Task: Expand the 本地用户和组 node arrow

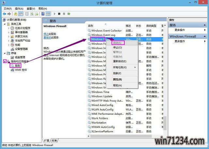Action: (x=9, y=41)
